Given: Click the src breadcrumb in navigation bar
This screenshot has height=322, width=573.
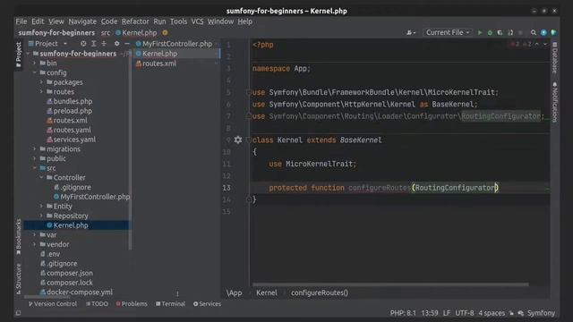Looking at the screenshot, I should (106, 33).
